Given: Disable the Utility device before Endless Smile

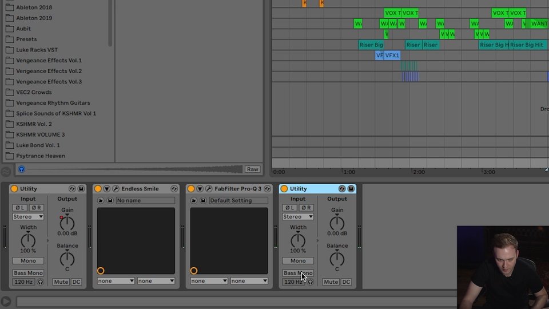Looking at the screenshot, I should click(14, 189).
